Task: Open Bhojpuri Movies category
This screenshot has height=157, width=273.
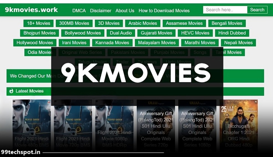Action: click(40, 33)
